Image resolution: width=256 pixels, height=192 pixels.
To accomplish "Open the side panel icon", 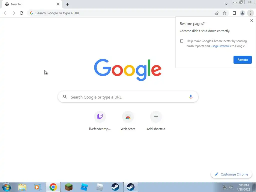I will [x=234, y=13].
